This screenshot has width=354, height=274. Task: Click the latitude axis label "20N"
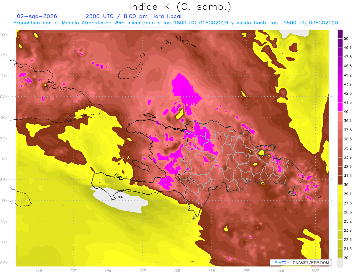(x=4, y=117)
